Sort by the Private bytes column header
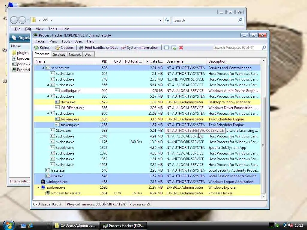307x230 pixels. tap(154, 61)
